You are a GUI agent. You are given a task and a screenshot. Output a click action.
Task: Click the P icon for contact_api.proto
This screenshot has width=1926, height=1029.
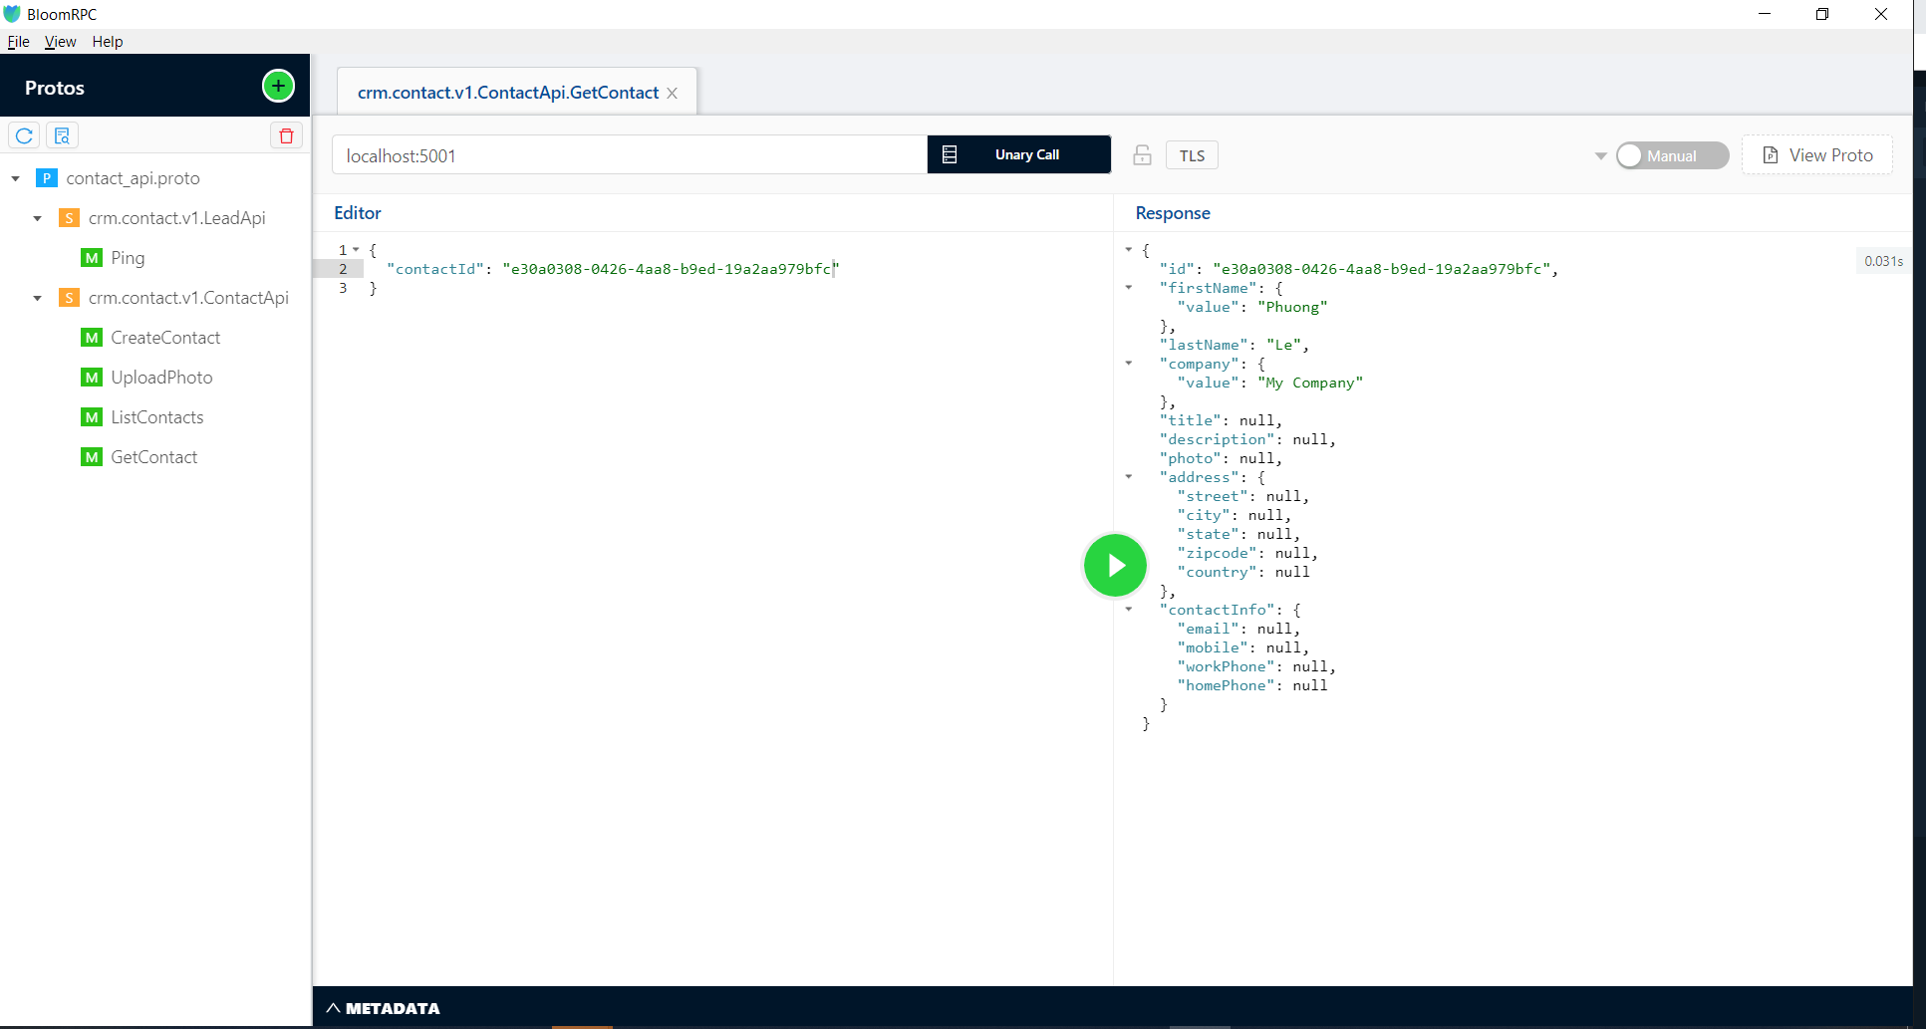(47, 178)
